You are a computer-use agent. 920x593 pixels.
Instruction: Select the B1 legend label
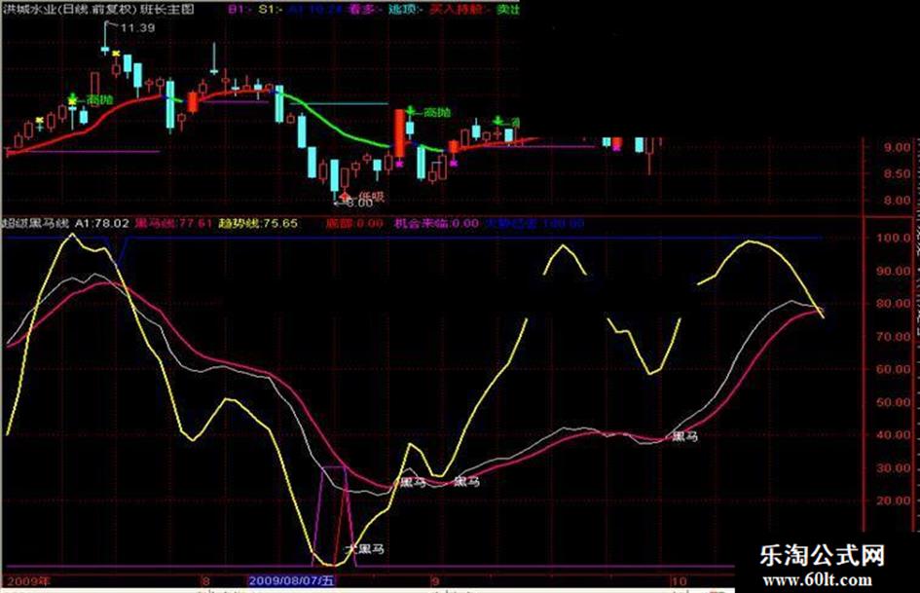pyautogui.click(x=239, y=8)
